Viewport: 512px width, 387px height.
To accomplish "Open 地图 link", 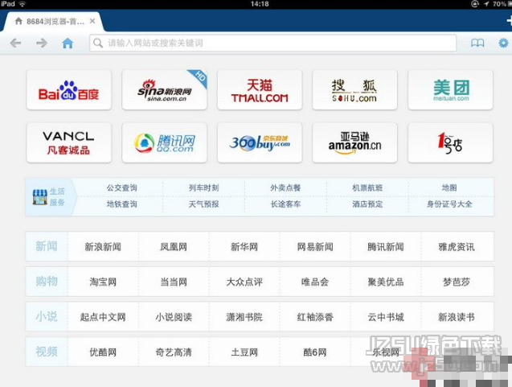I will click(449, 188).
